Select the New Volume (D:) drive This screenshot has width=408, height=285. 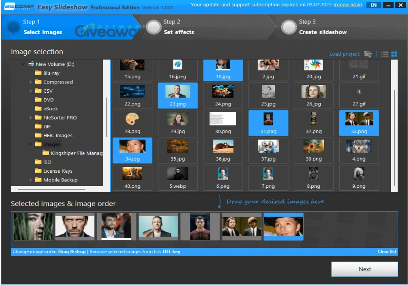(x=51, y=64)
